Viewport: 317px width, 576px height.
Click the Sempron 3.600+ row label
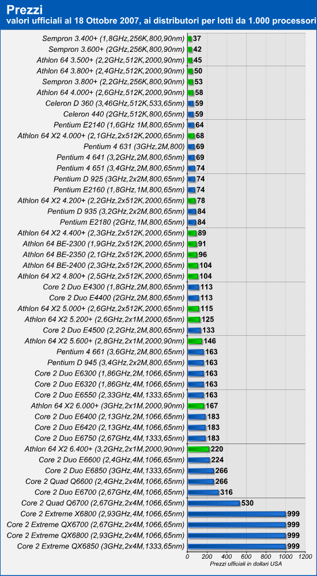pos(116,49)
